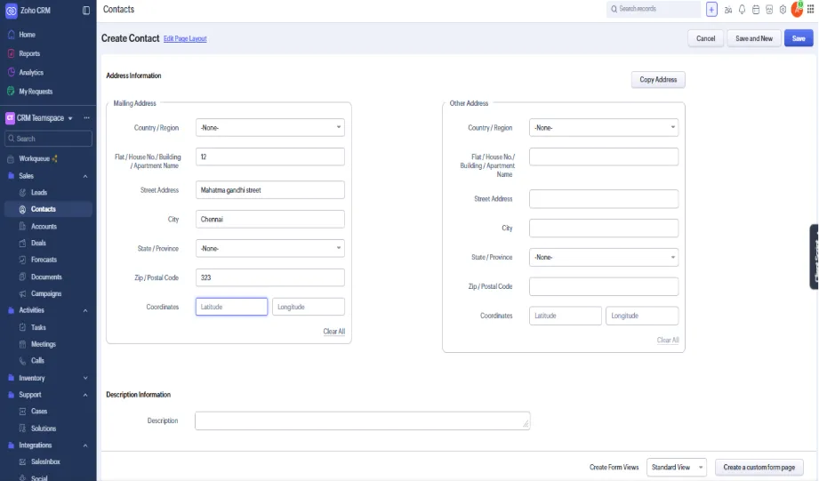Open the Solutions module
Image resolution: width=819 pixels, height=481 pixels.
click(x=43, y=429)
